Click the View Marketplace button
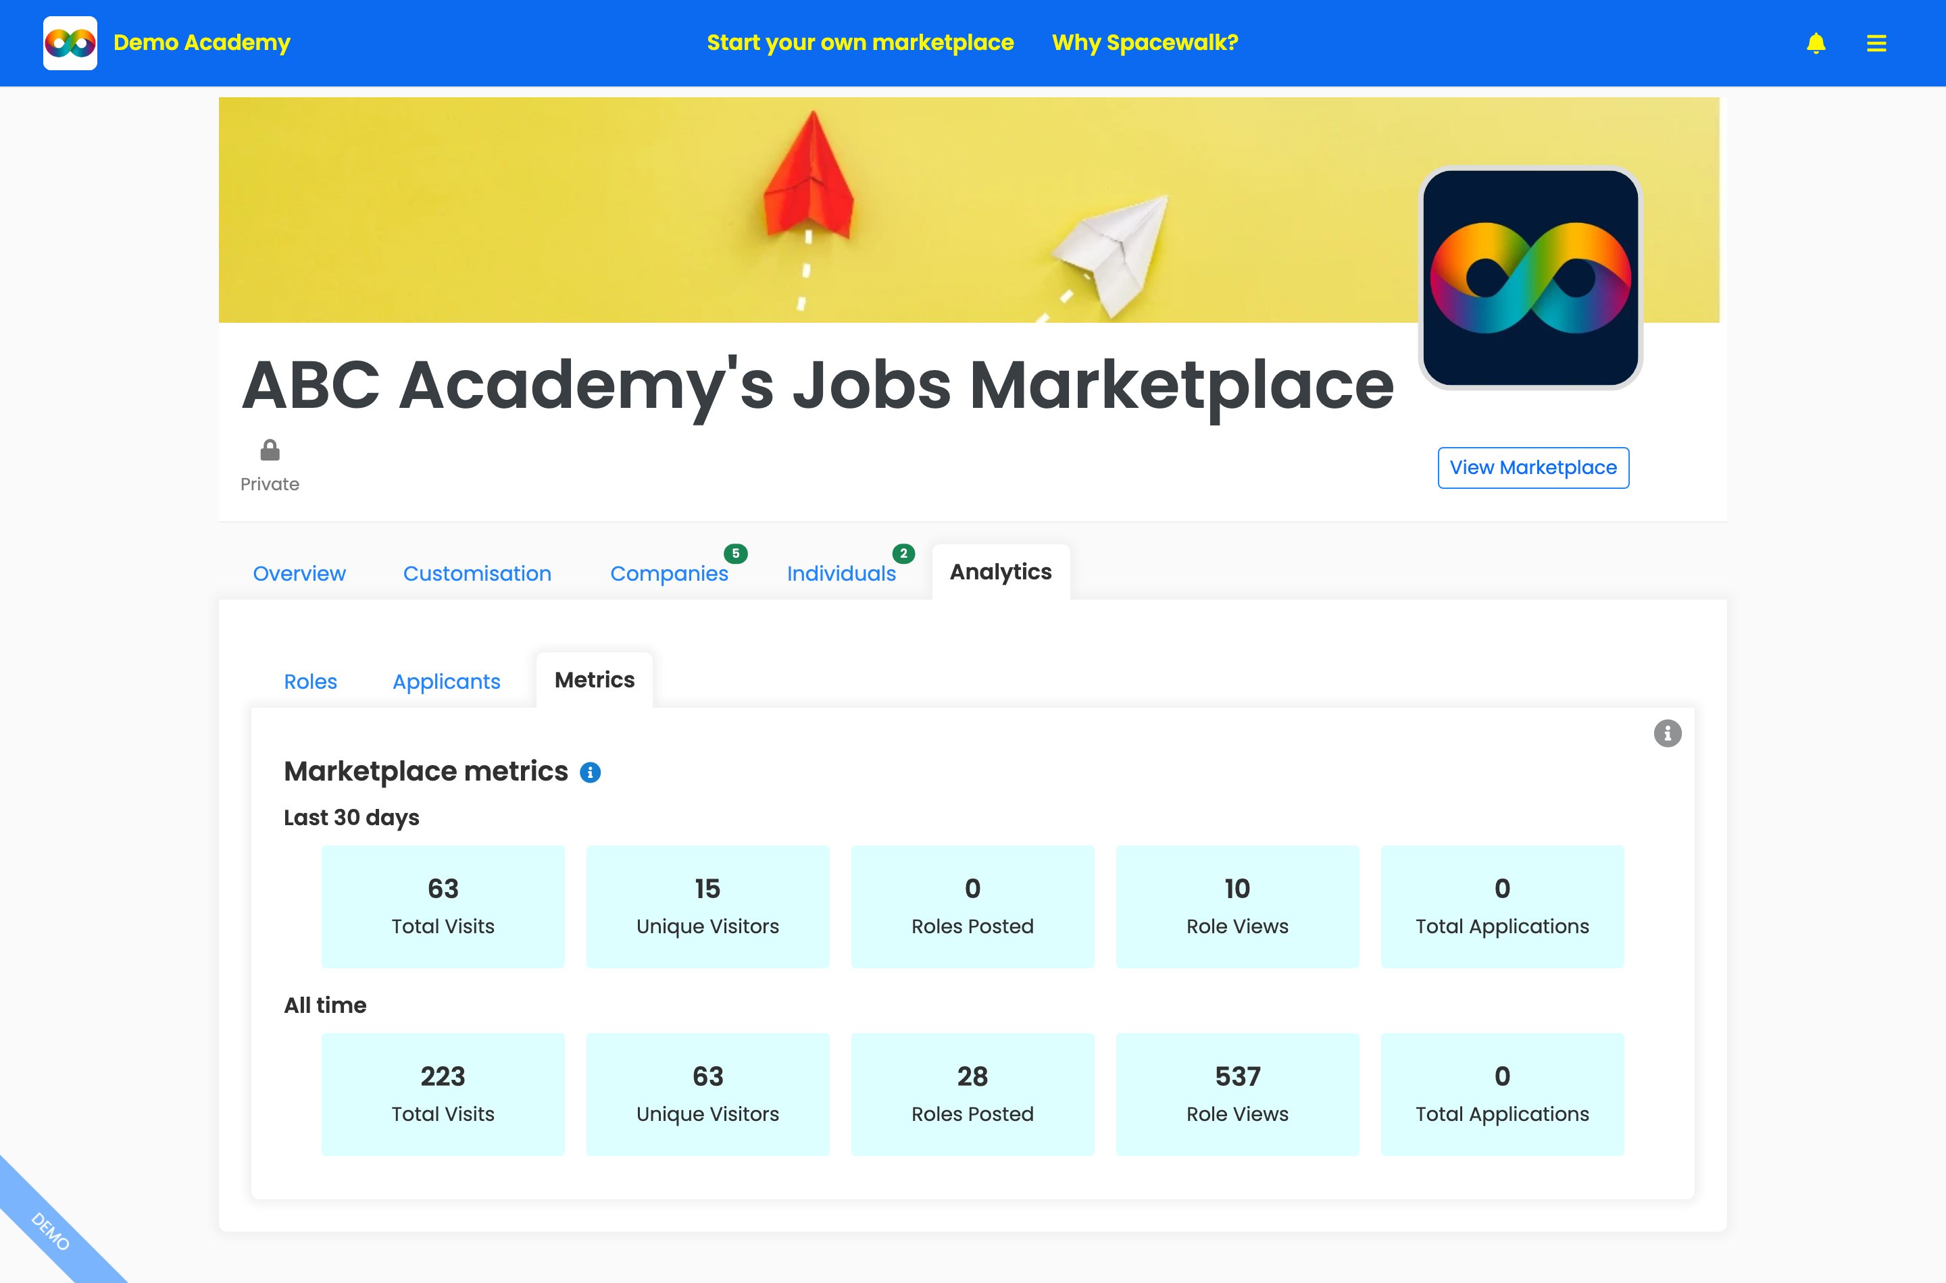Viewport: 1946px width, 1283px height. [1533, 468]
